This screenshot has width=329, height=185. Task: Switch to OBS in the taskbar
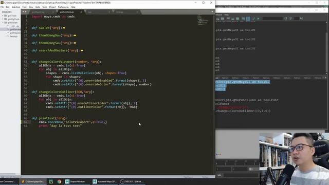pos(132,181)
